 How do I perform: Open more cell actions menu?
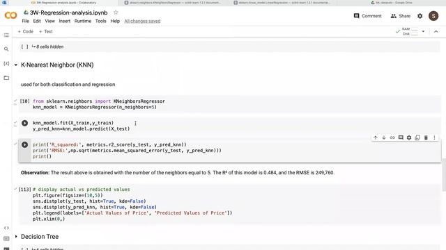[434, 137]
